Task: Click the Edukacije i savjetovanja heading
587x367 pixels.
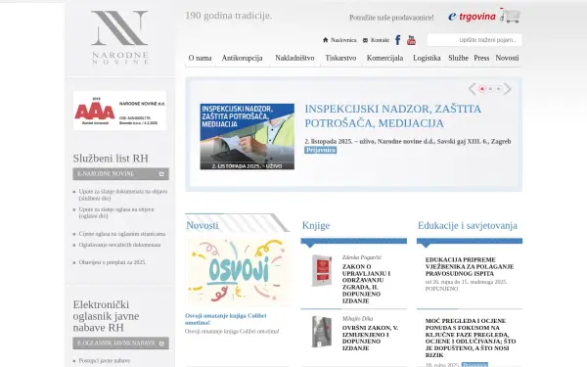Action: pos(468,225)
